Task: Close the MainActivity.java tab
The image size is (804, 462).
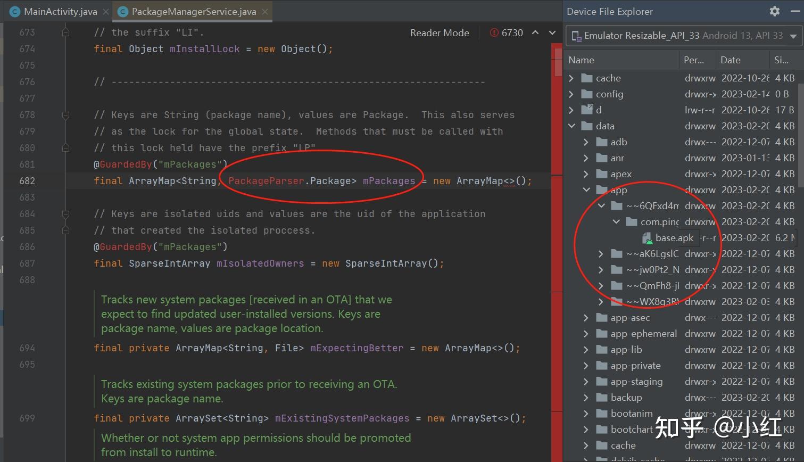Action: click(x=106, y=12)
